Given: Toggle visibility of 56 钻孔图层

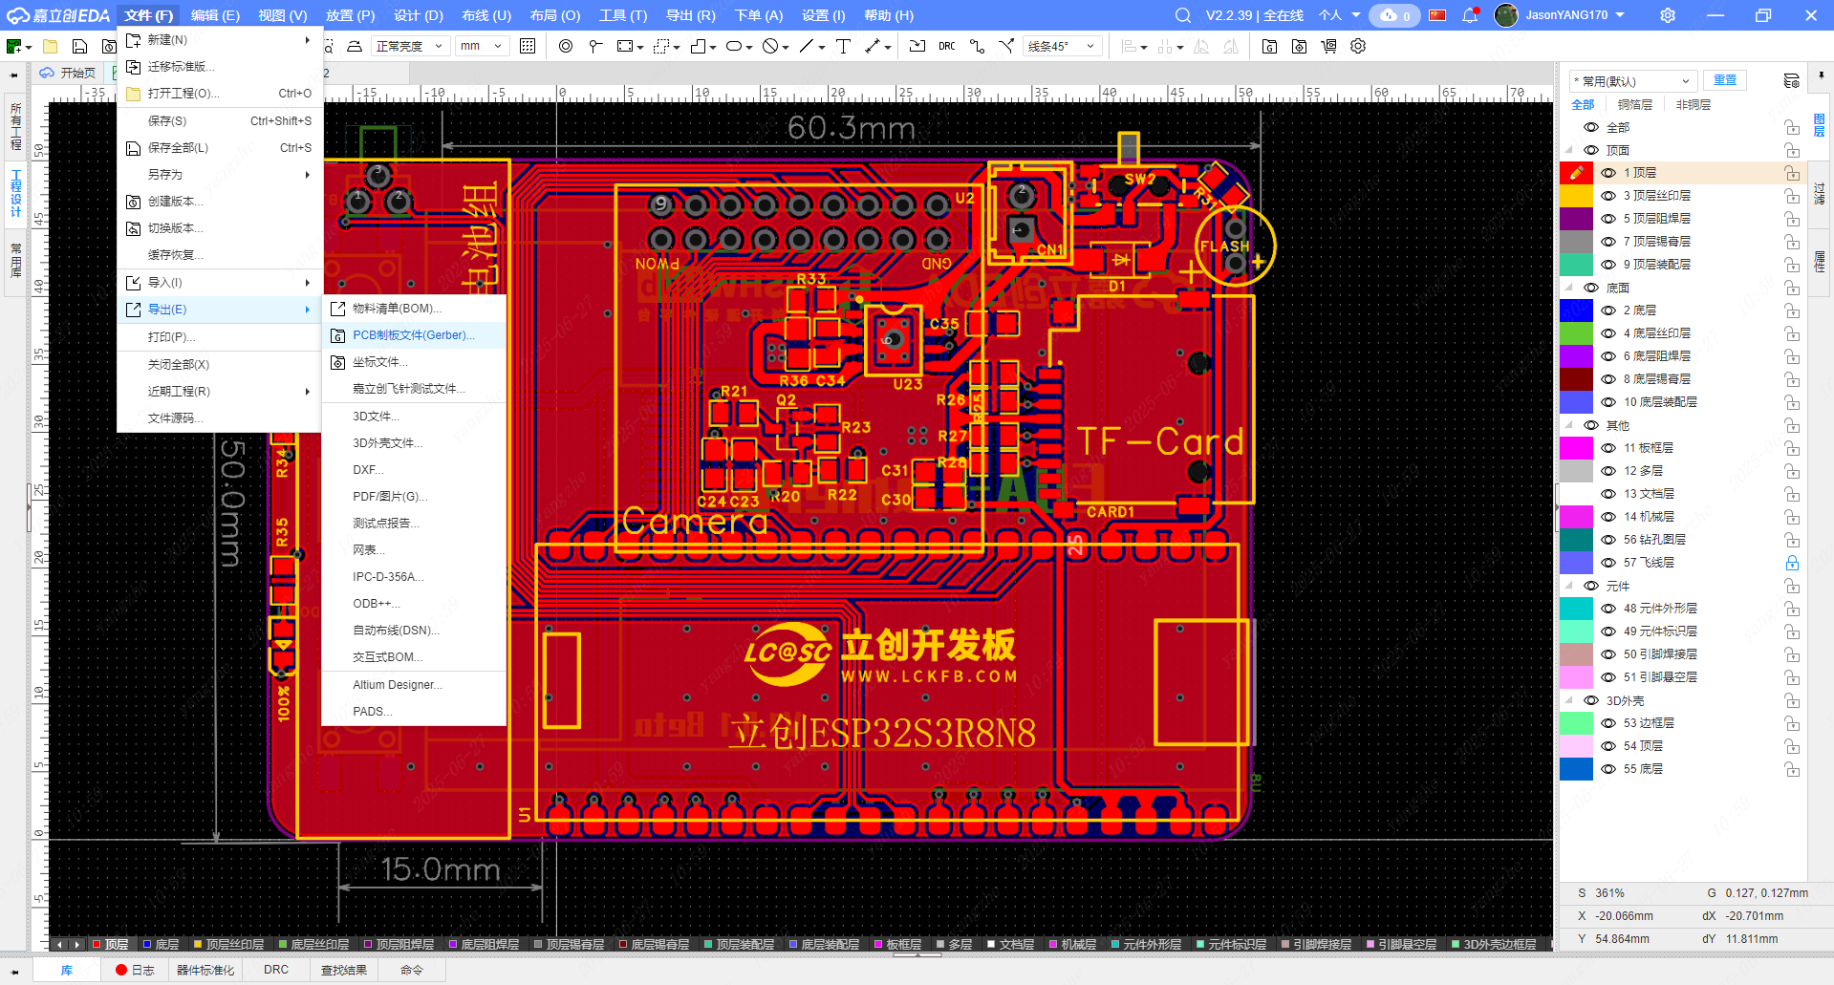Looking at the screenshot, I should (1608, 540).
